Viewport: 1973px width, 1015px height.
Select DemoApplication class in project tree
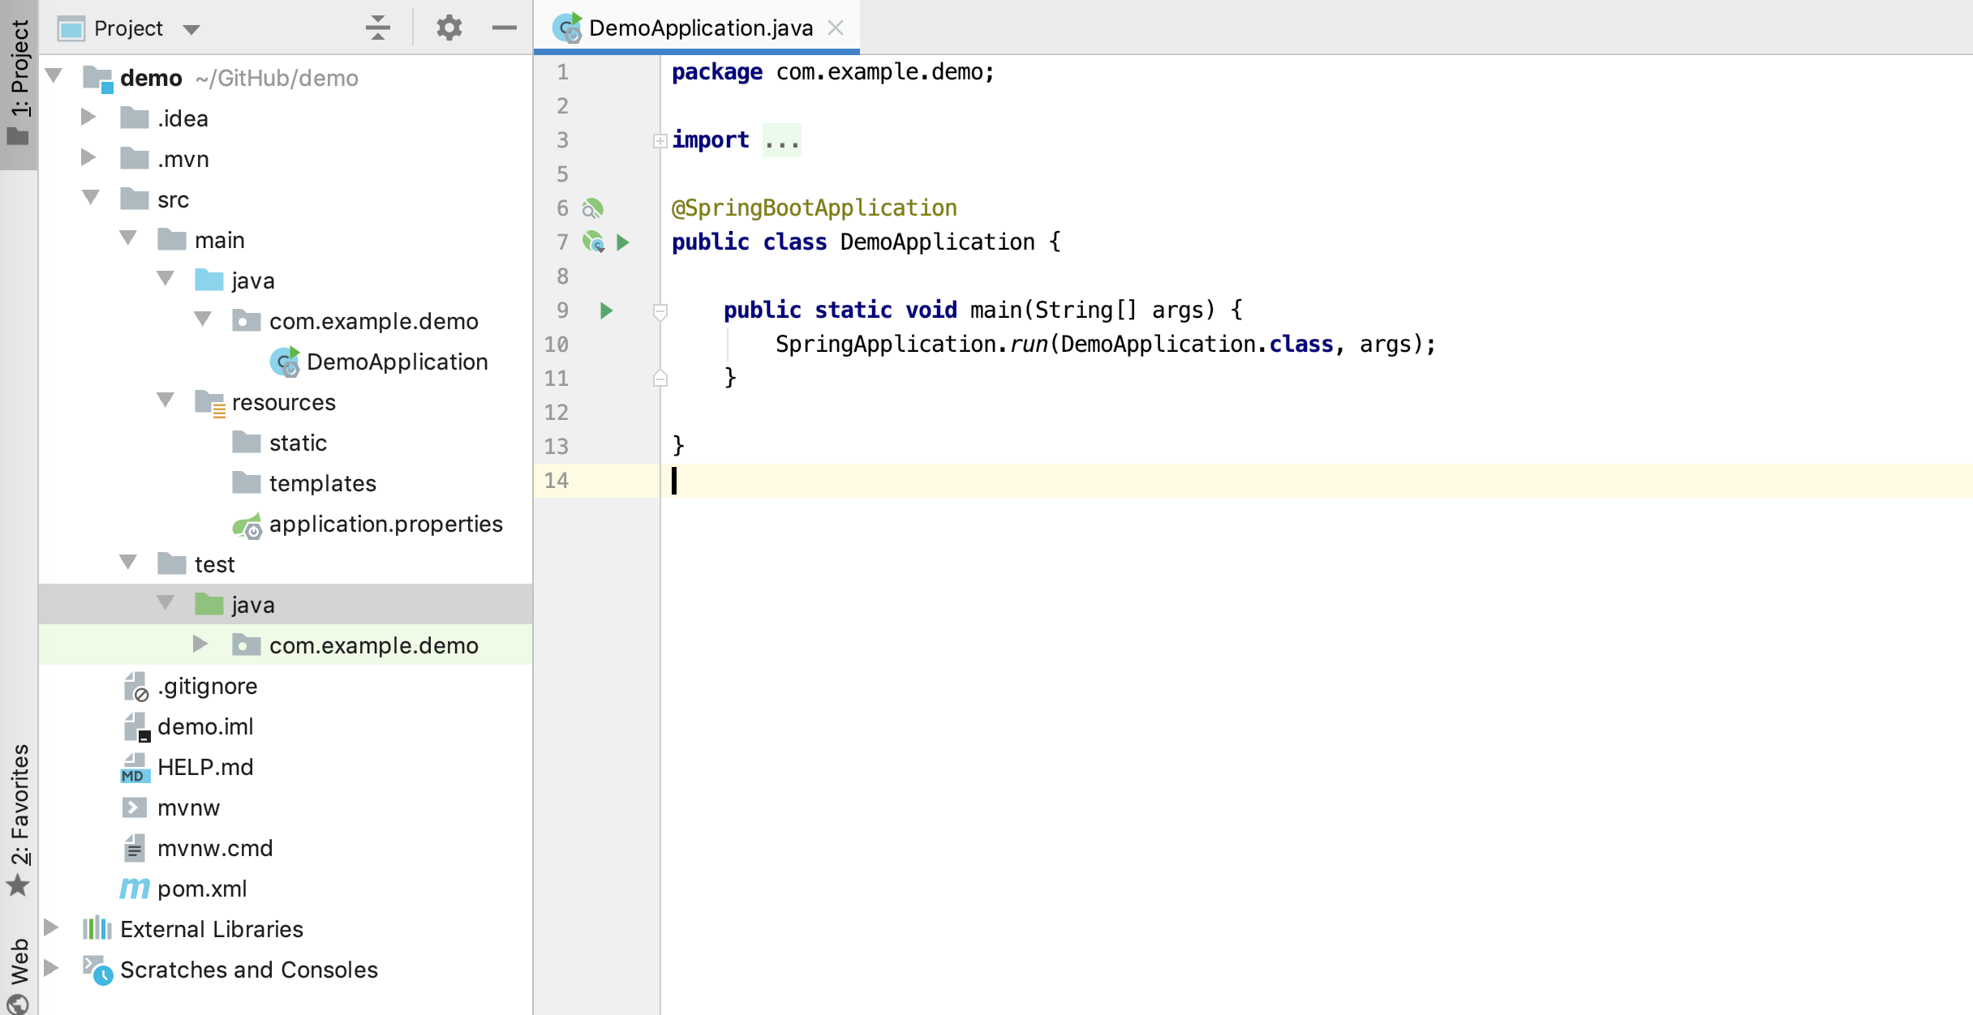tap(396, 362)
